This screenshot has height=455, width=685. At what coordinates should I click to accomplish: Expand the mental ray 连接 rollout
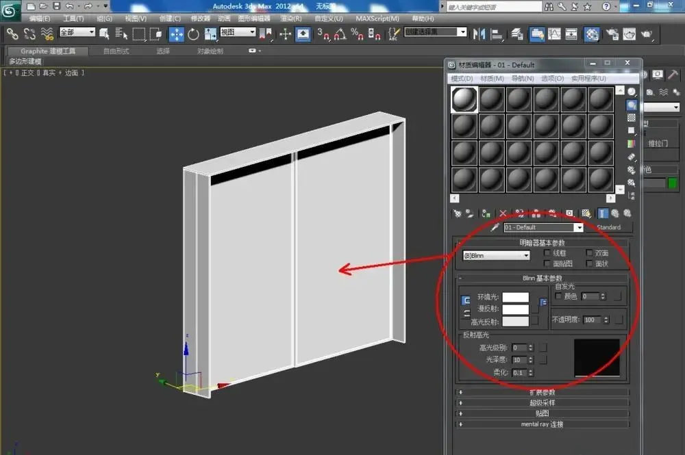click(x=542, y=424)
